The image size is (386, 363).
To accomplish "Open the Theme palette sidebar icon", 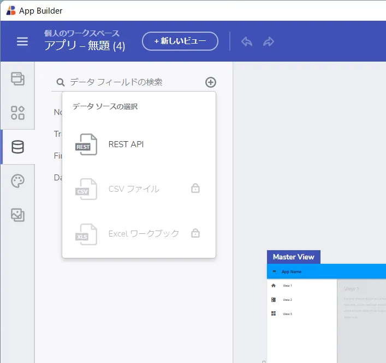I will tap(18, 181).
